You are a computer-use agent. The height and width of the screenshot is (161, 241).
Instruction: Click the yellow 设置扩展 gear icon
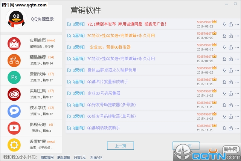pos(15,144)
